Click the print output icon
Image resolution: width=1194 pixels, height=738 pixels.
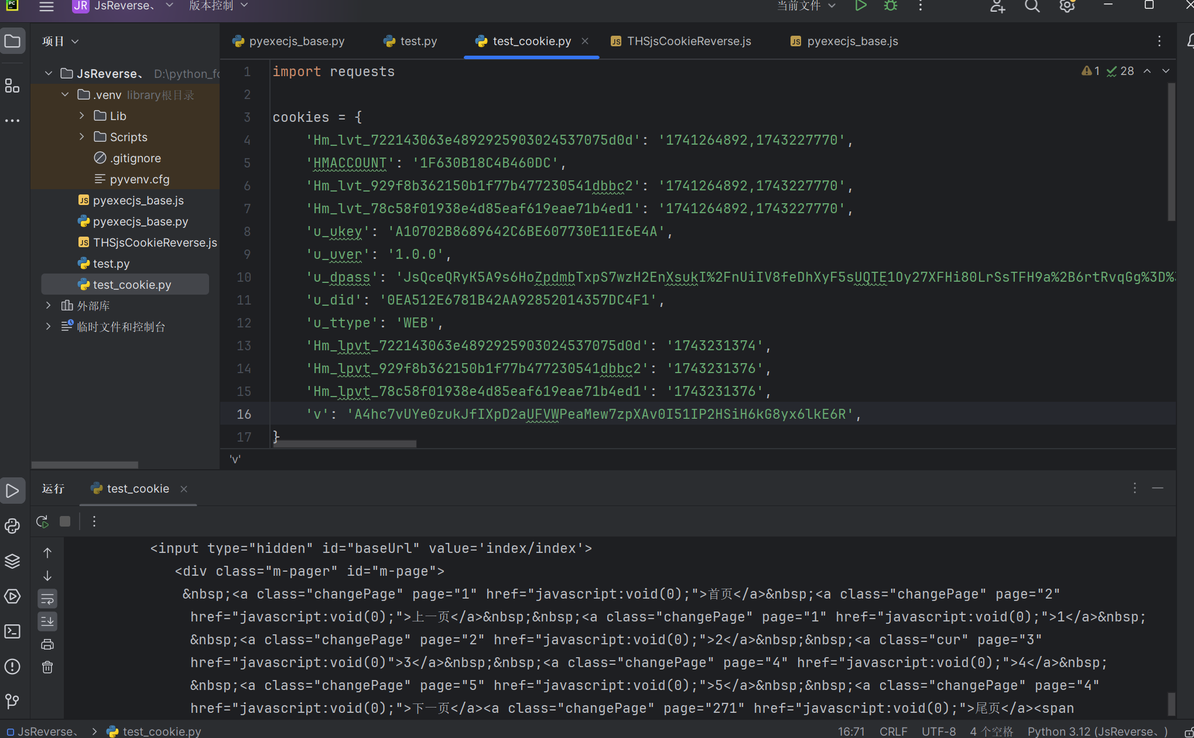tap(47, 644)
